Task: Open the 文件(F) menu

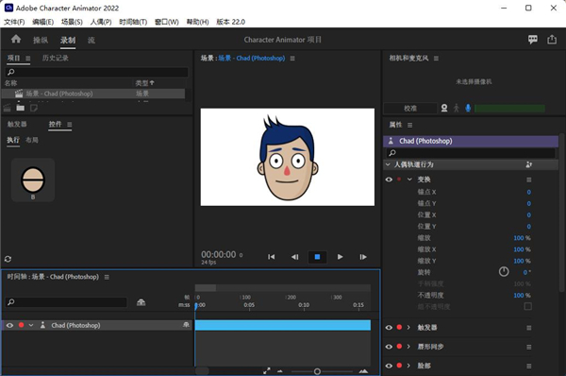Action: [x=14, y=22]
